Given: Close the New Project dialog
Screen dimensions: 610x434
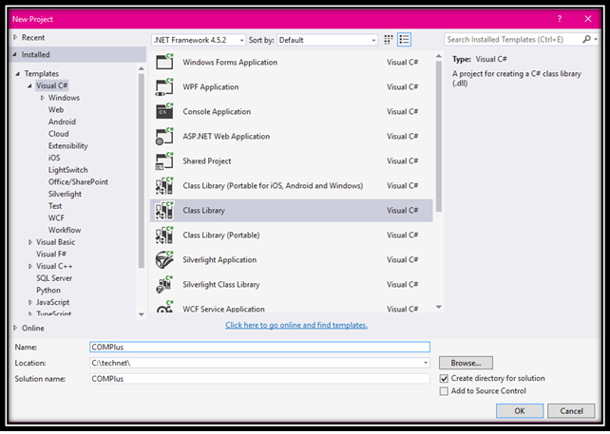Looking at the screenshot, I should pyautogui.click(x=588, y=19).
